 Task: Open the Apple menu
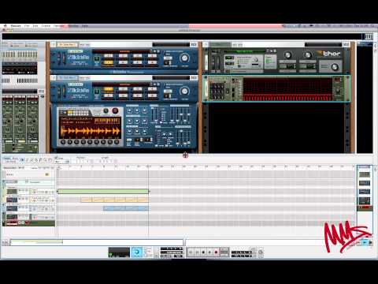[x=5, y=26]
